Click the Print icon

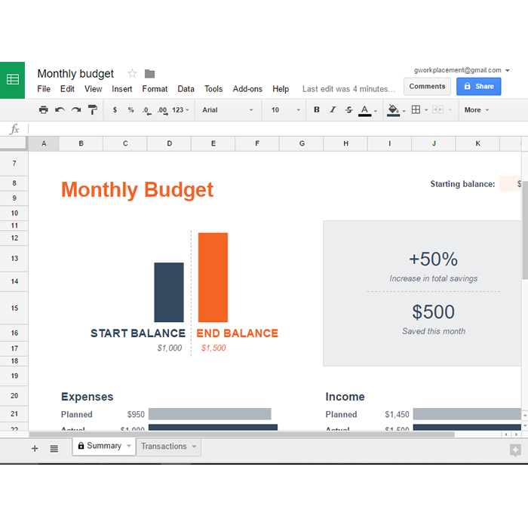tap(44, 110)
